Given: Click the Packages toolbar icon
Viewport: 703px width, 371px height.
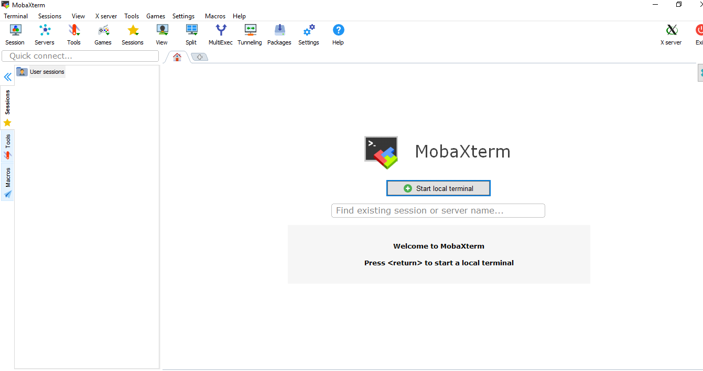Looking at the screenshot, I should click(279, 35).
